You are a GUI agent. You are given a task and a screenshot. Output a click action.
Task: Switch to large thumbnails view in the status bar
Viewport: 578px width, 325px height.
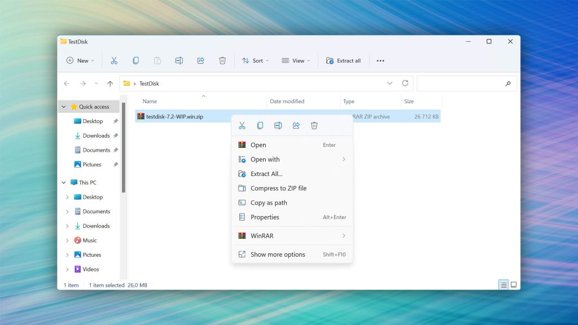tap(514, 285)
